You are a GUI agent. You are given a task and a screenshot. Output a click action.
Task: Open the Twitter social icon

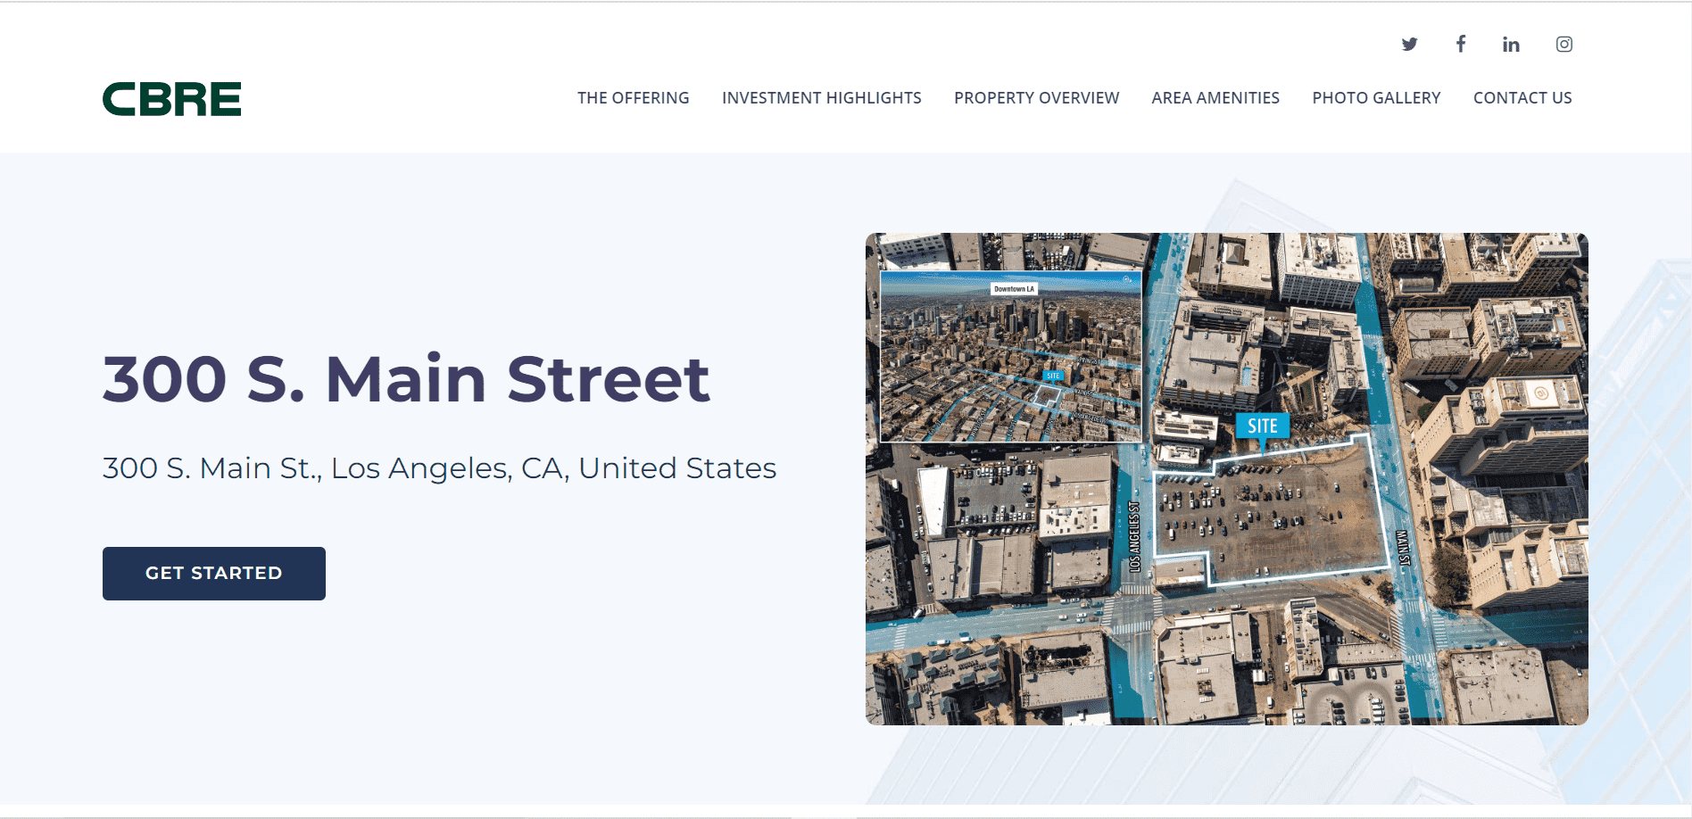(1409, 44)
